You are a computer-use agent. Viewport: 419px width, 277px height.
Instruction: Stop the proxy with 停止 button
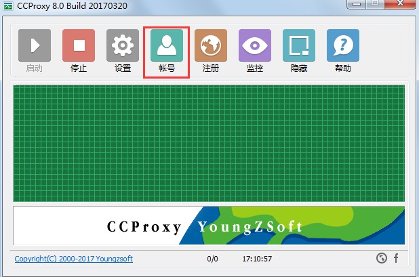coord(79,45)
